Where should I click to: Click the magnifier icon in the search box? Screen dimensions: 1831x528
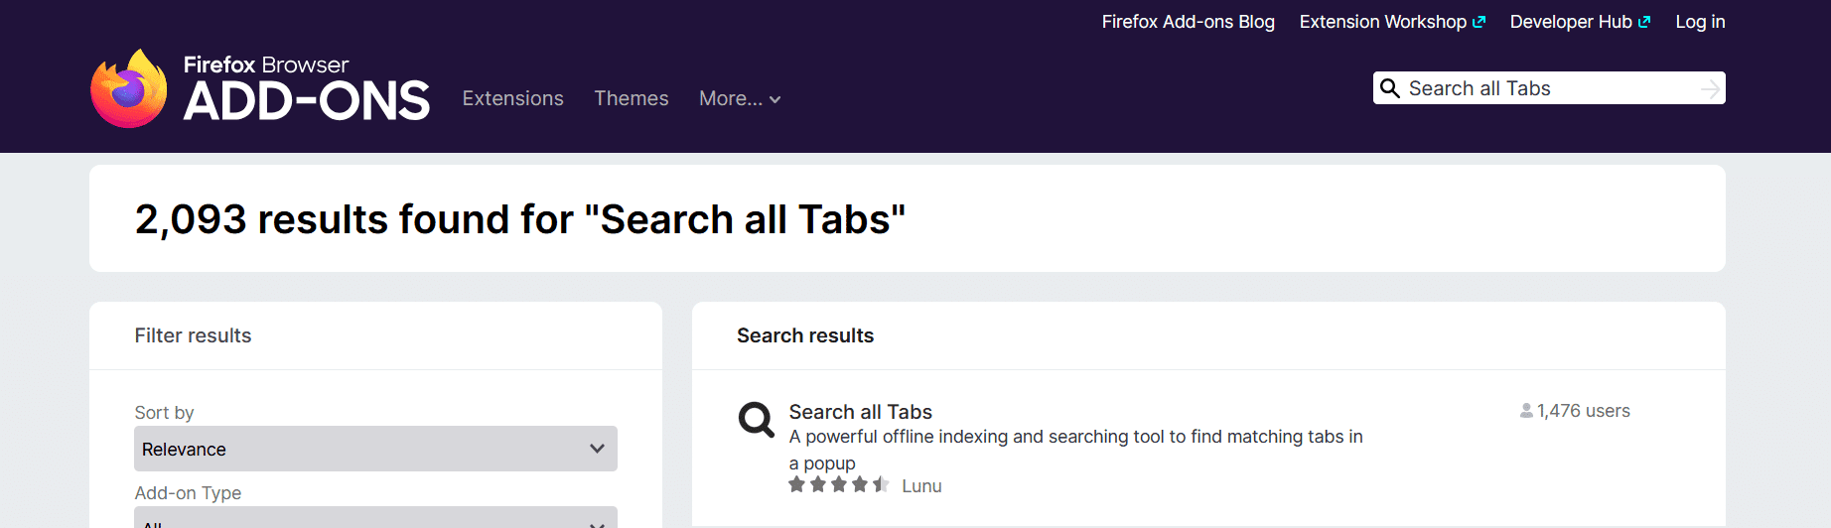click(1390, 88)
